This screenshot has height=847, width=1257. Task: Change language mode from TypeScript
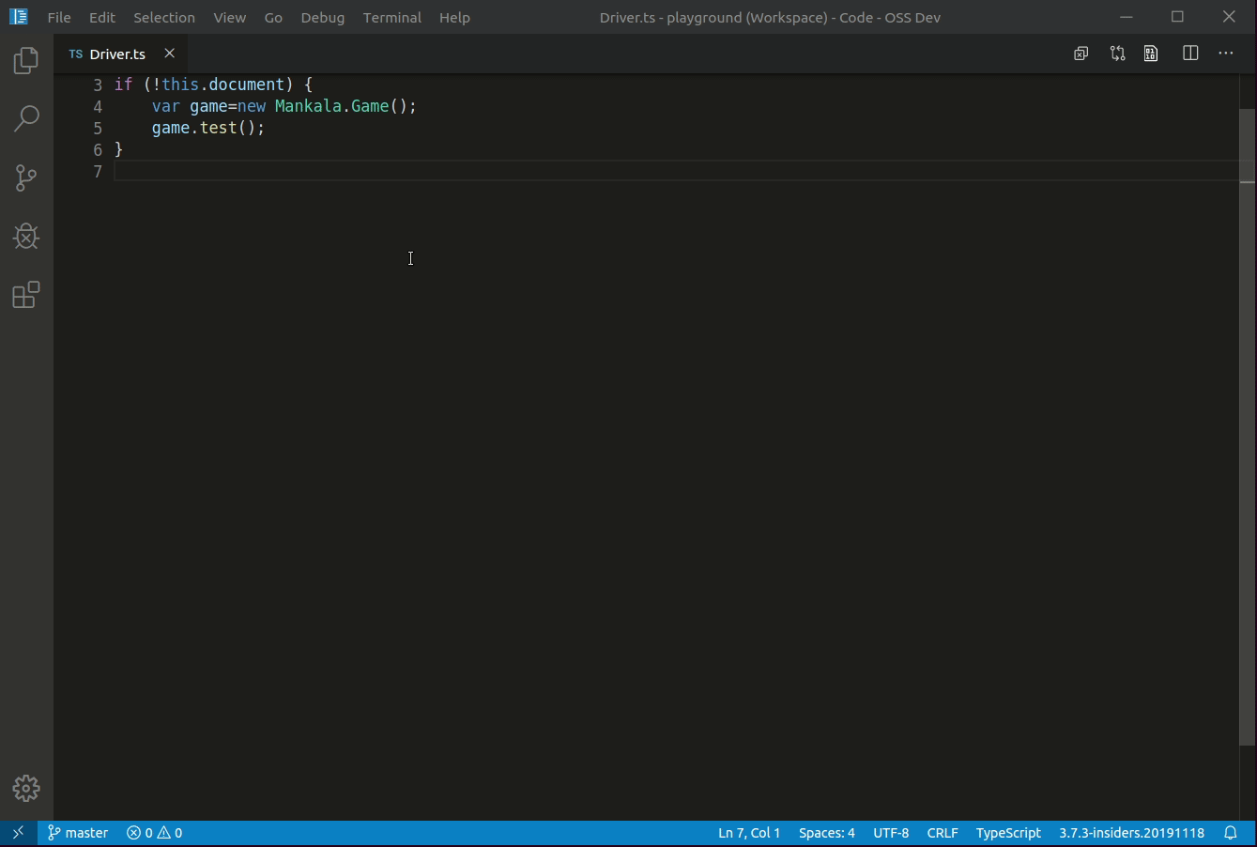point(1008,833)
